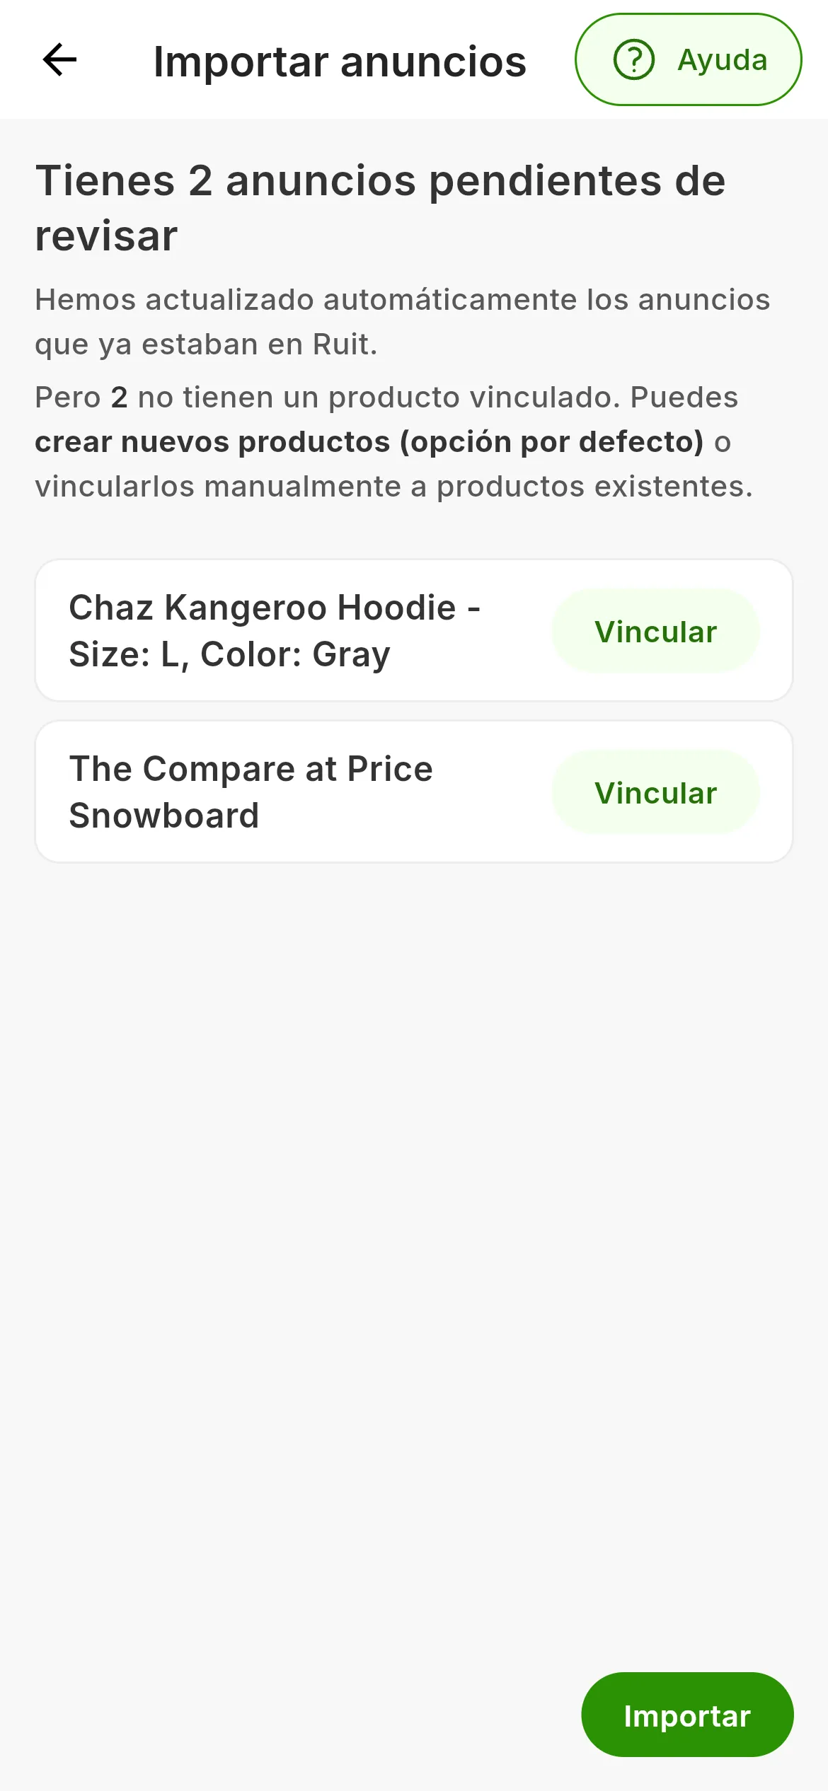The height and width of the screenshot is (1791, 828).
Task: Click 'Pero 2 no tienen un producto vinculado'
Action: [328, 398]
